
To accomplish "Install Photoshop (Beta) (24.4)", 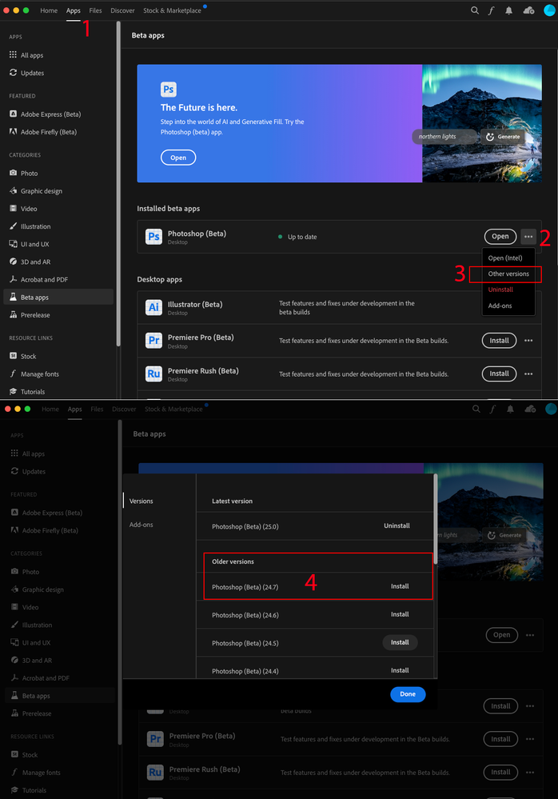I will (400, 670).
